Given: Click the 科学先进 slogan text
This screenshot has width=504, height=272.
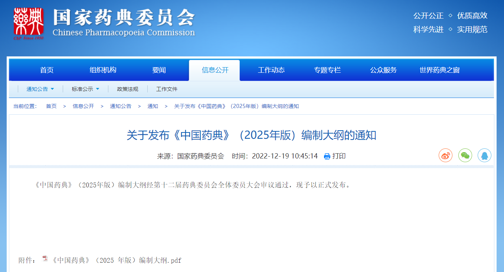Looking at the screenshot, I should pyautogui.click(x=429, y=29).
